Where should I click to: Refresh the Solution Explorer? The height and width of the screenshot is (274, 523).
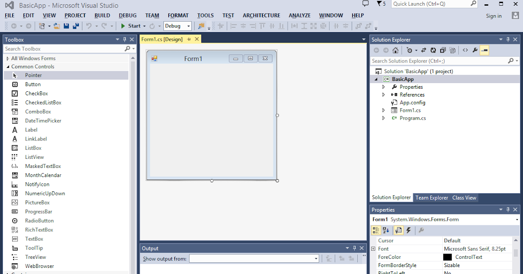(434, 50)
